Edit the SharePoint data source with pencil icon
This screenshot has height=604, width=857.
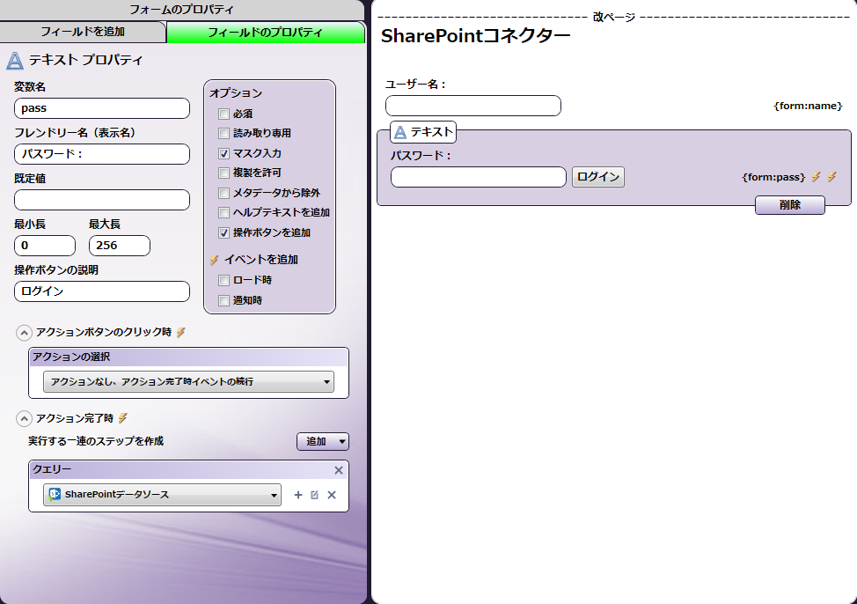click(314, 495)
